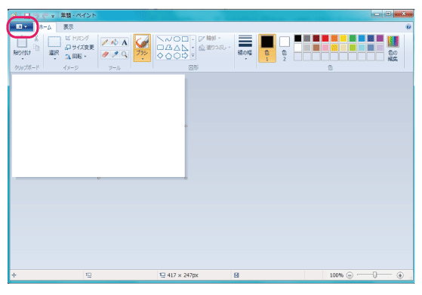Choose the Line shape
This screenshot has width=422, height=295.
[x=160, y=39]
